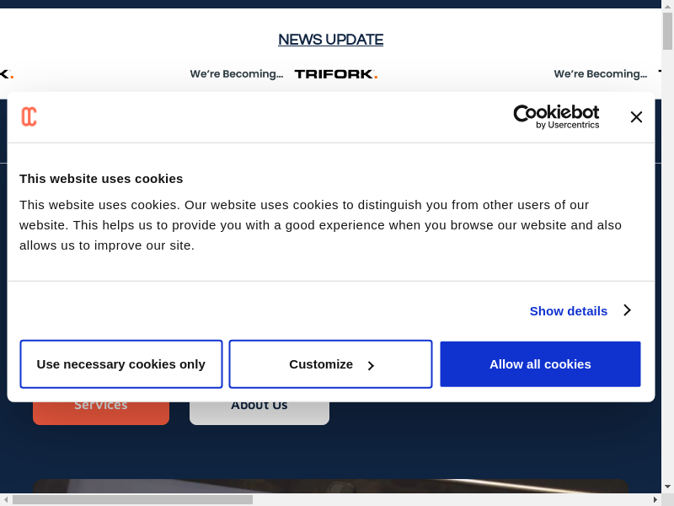
Task: Open the Cookiebot by Usercentrics logo
Action: 556,116
